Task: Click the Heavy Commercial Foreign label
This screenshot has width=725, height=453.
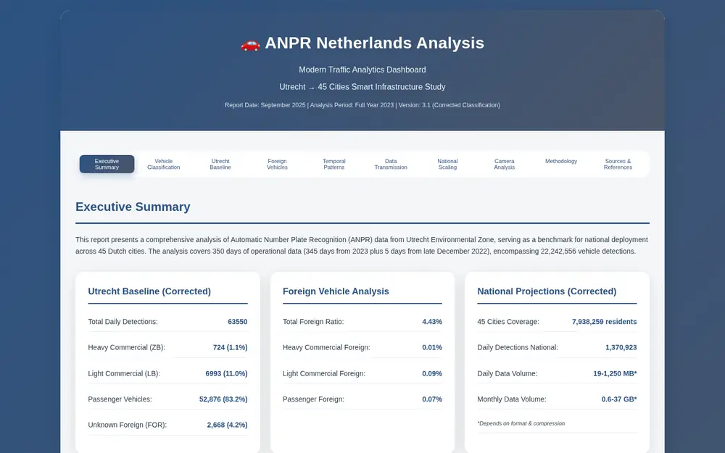Action: click(326, 347)
